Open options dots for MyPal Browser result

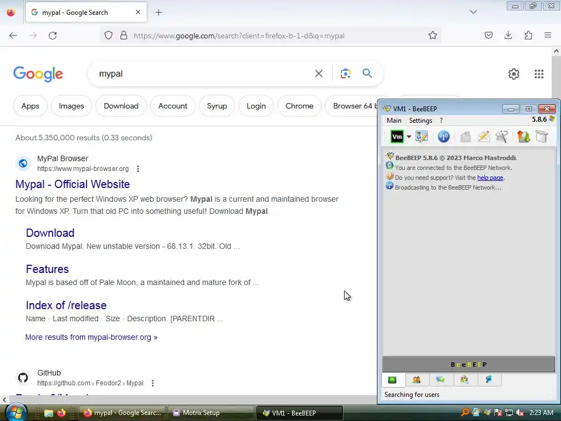[x=138, y=169]
